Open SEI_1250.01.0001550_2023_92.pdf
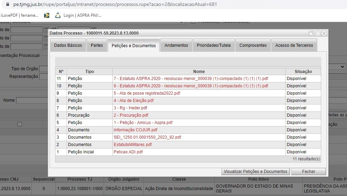 click(147, 137)
